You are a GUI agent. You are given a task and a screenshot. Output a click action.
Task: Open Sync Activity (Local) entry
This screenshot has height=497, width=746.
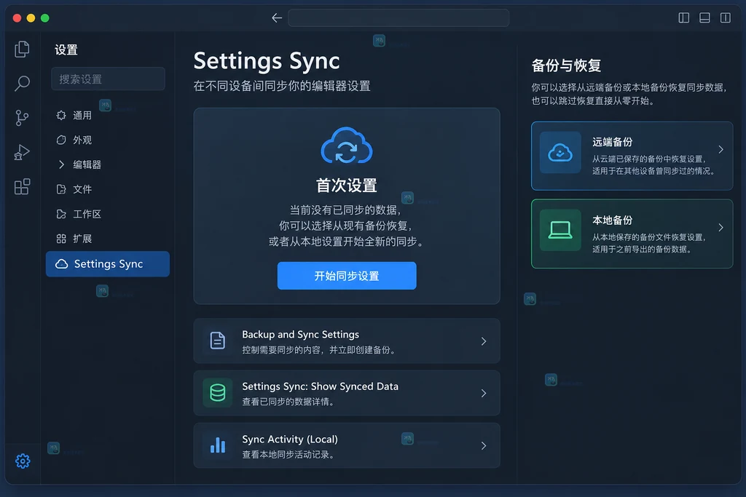[x=347, y=445]
